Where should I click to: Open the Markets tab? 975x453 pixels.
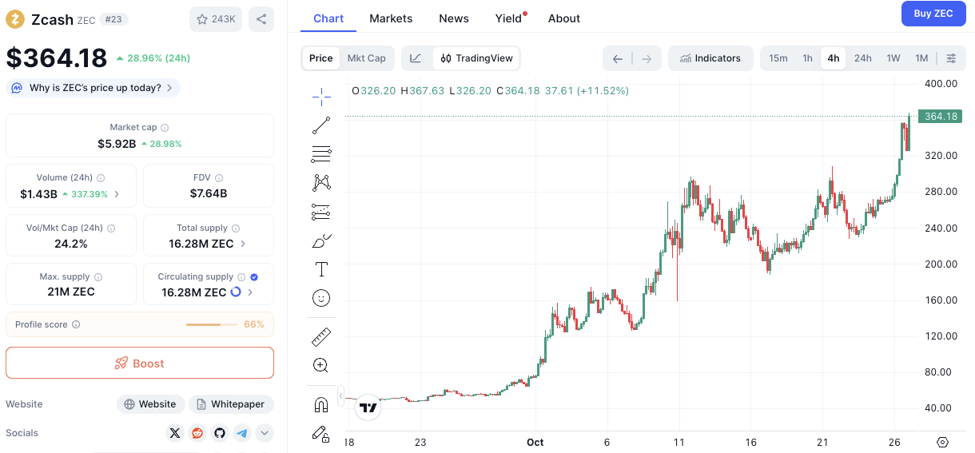click(391, 18)
